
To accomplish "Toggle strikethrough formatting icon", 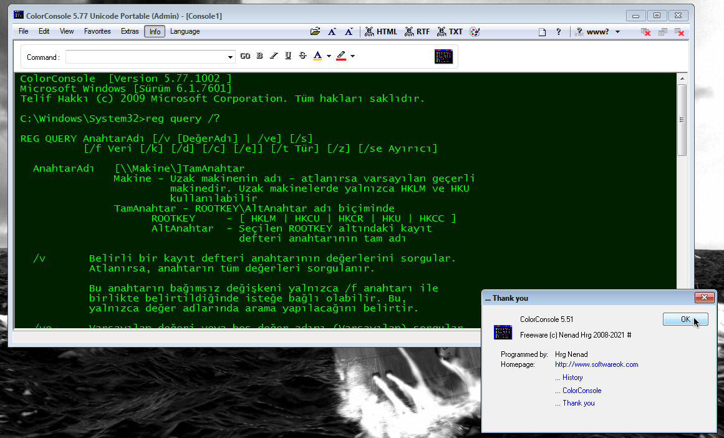I will coord(302,56).
